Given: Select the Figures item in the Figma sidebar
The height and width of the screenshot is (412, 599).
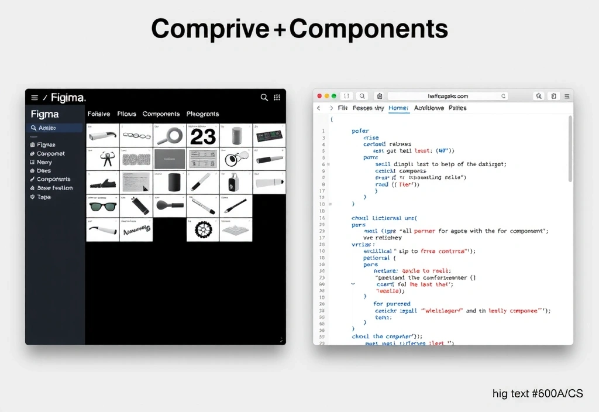Looking at the screenshot, I should [47, 144].
